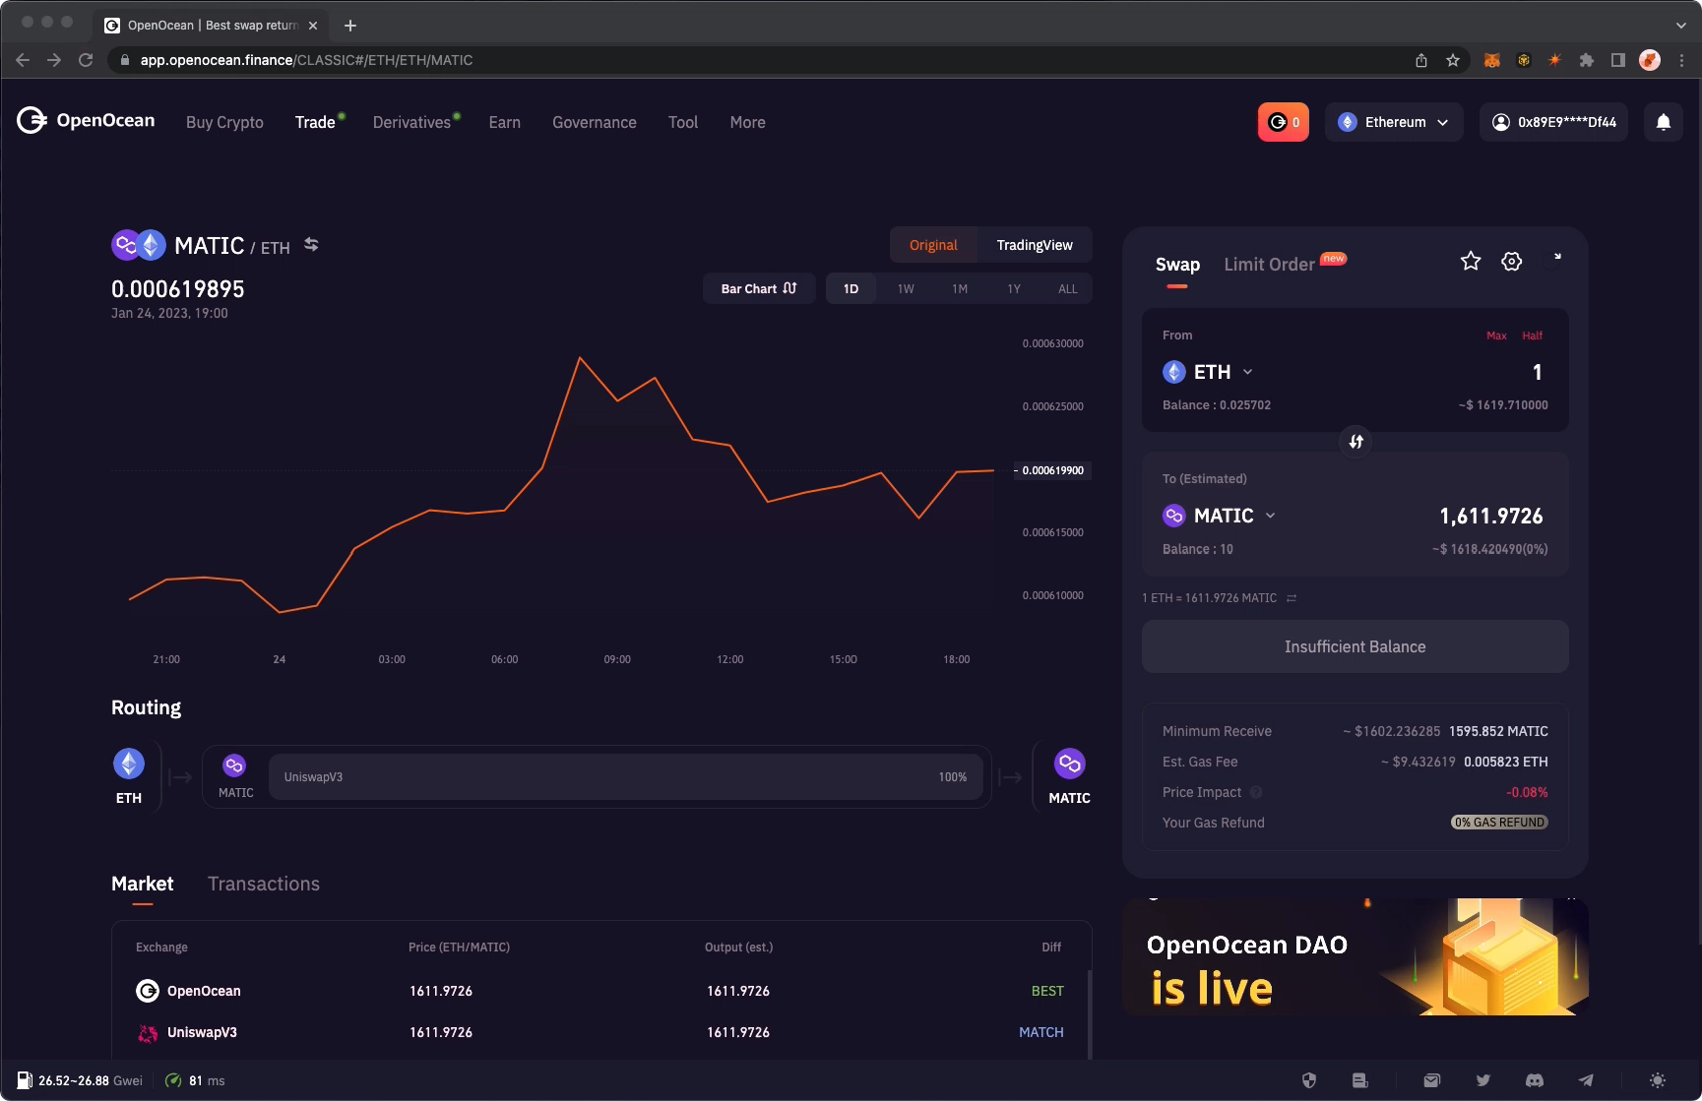Click UniswapV3 routing bar
The height and width of the screenshot is (1101, 1702).
[626, 777]
